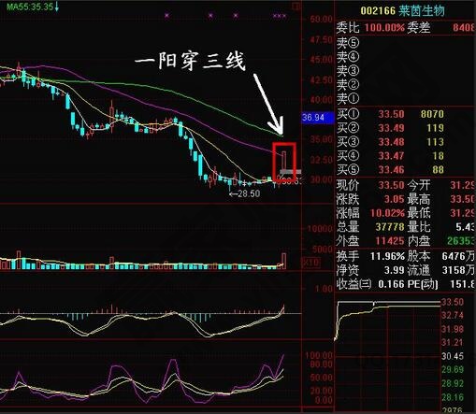Click the intraday chart 30.45 price label

click(453, 356)
